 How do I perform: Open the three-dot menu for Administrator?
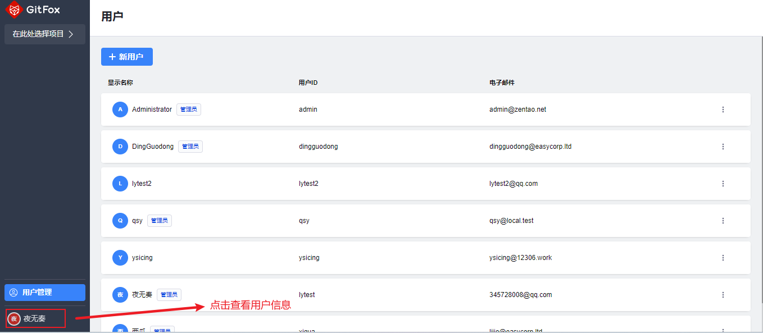tap(723, 110)
